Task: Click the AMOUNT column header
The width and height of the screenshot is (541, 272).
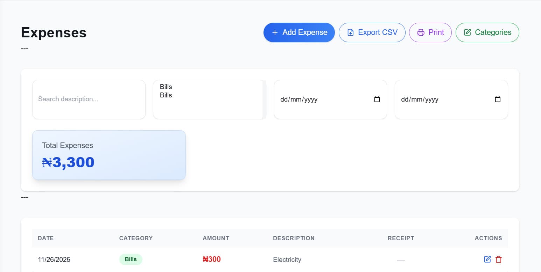Action: tap(216, 238)
